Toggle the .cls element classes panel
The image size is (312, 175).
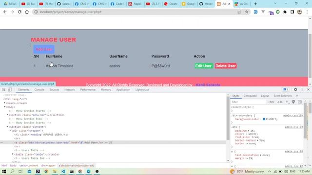tap(280, 102)
